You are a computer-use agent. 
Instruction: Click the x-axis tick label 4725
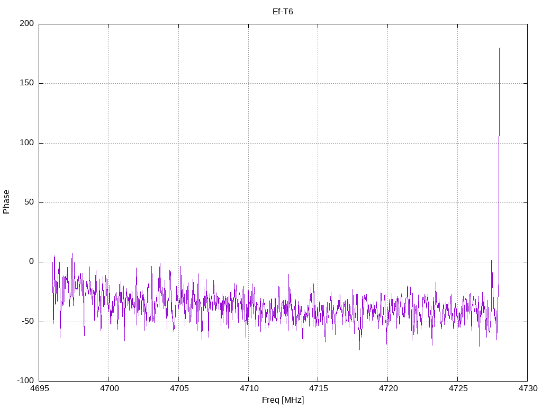click(458, 388)
